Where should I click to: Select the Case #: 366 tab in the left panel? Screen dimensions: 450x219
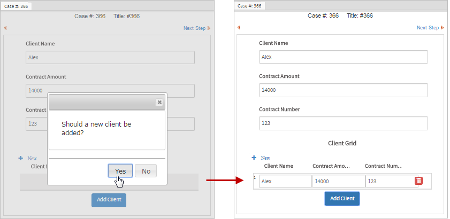click(17, 6)
